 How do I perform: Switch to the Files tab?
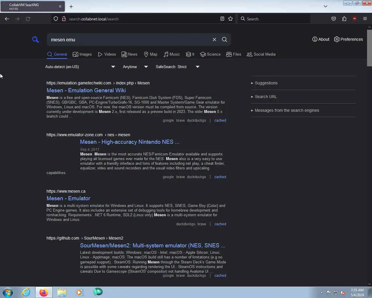[234, 54]
